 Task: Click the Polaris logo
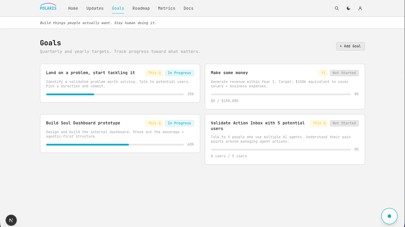click(48, 7)
